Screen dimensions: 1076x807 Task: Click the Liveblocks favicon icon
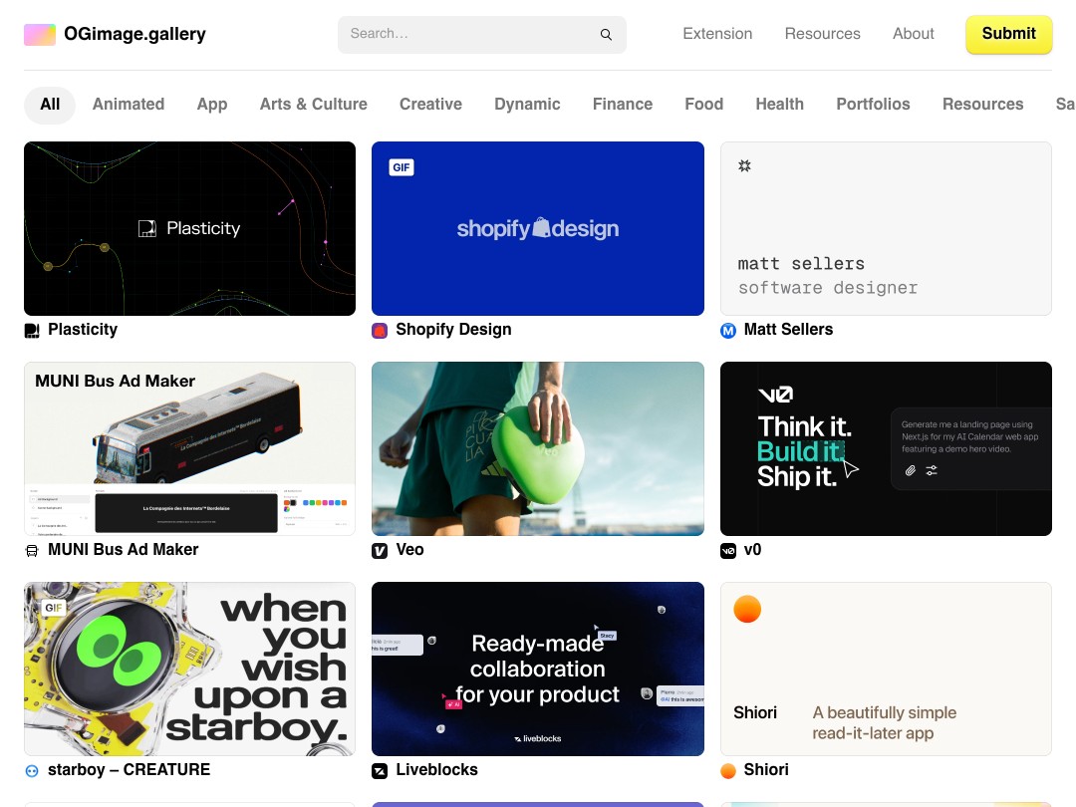point(380,770)
